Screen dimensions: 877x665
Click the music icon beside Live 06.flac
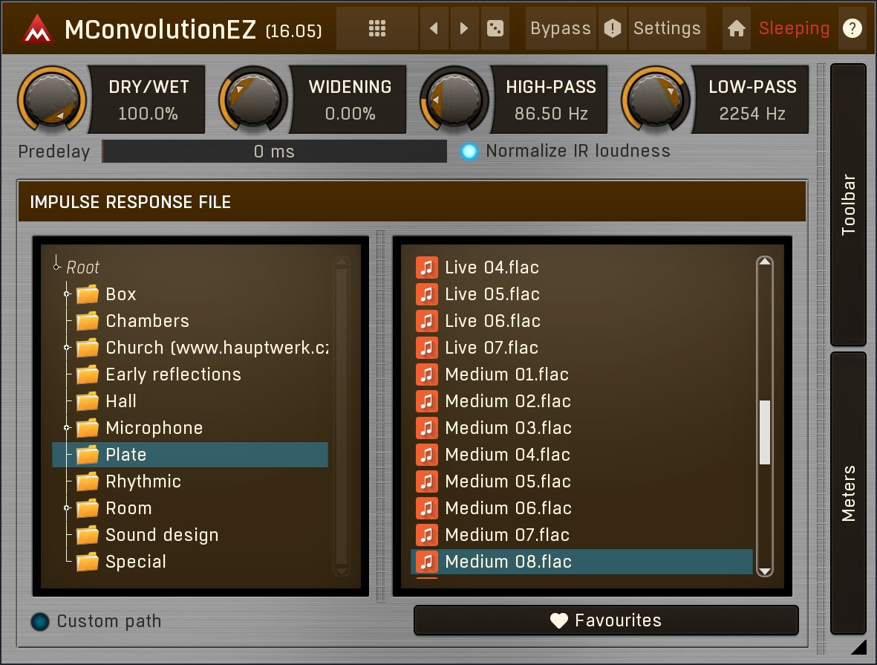(427, 321)
